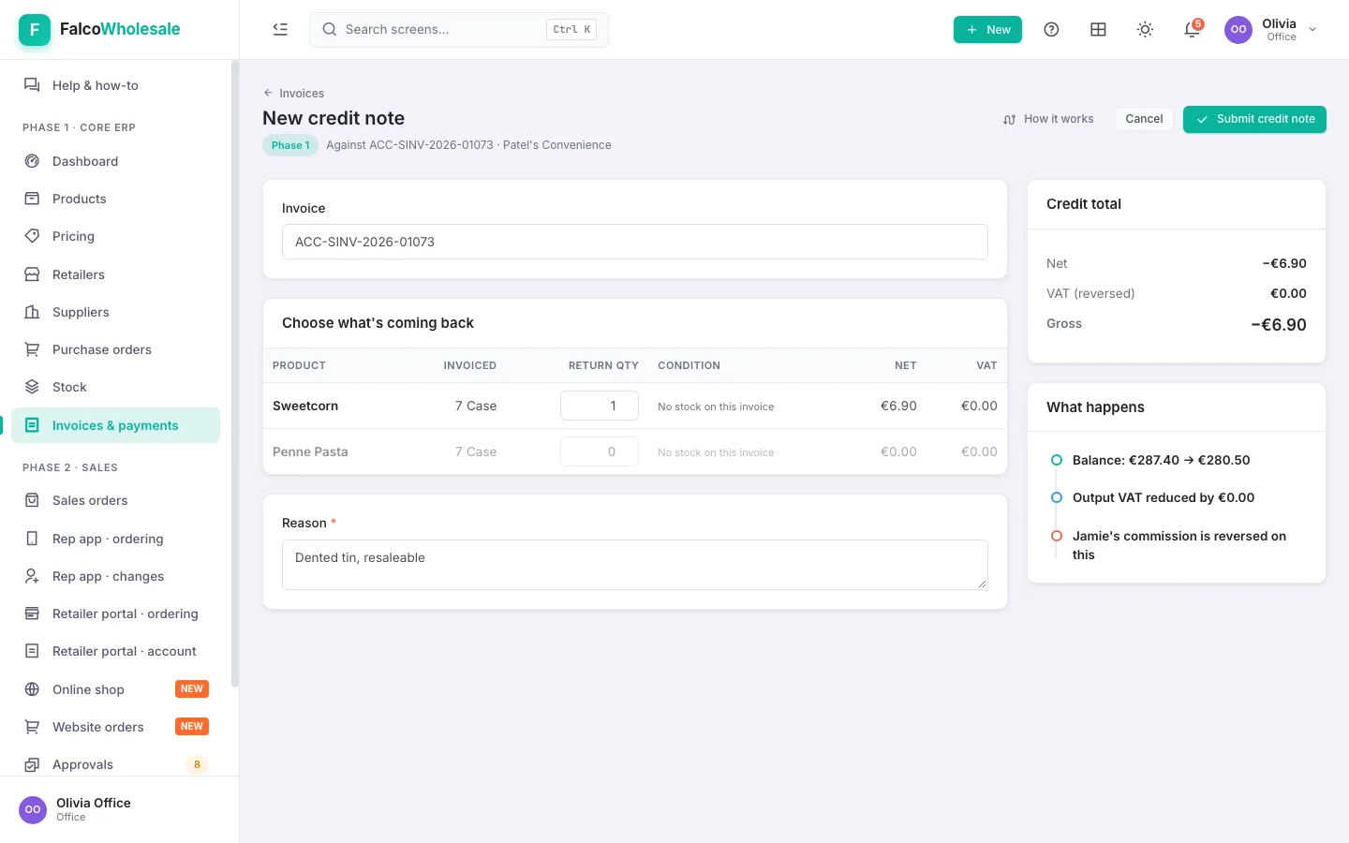Open the help question mark icon
Viewport: 1349px width, 843px height.
(x=1051, y=29)
